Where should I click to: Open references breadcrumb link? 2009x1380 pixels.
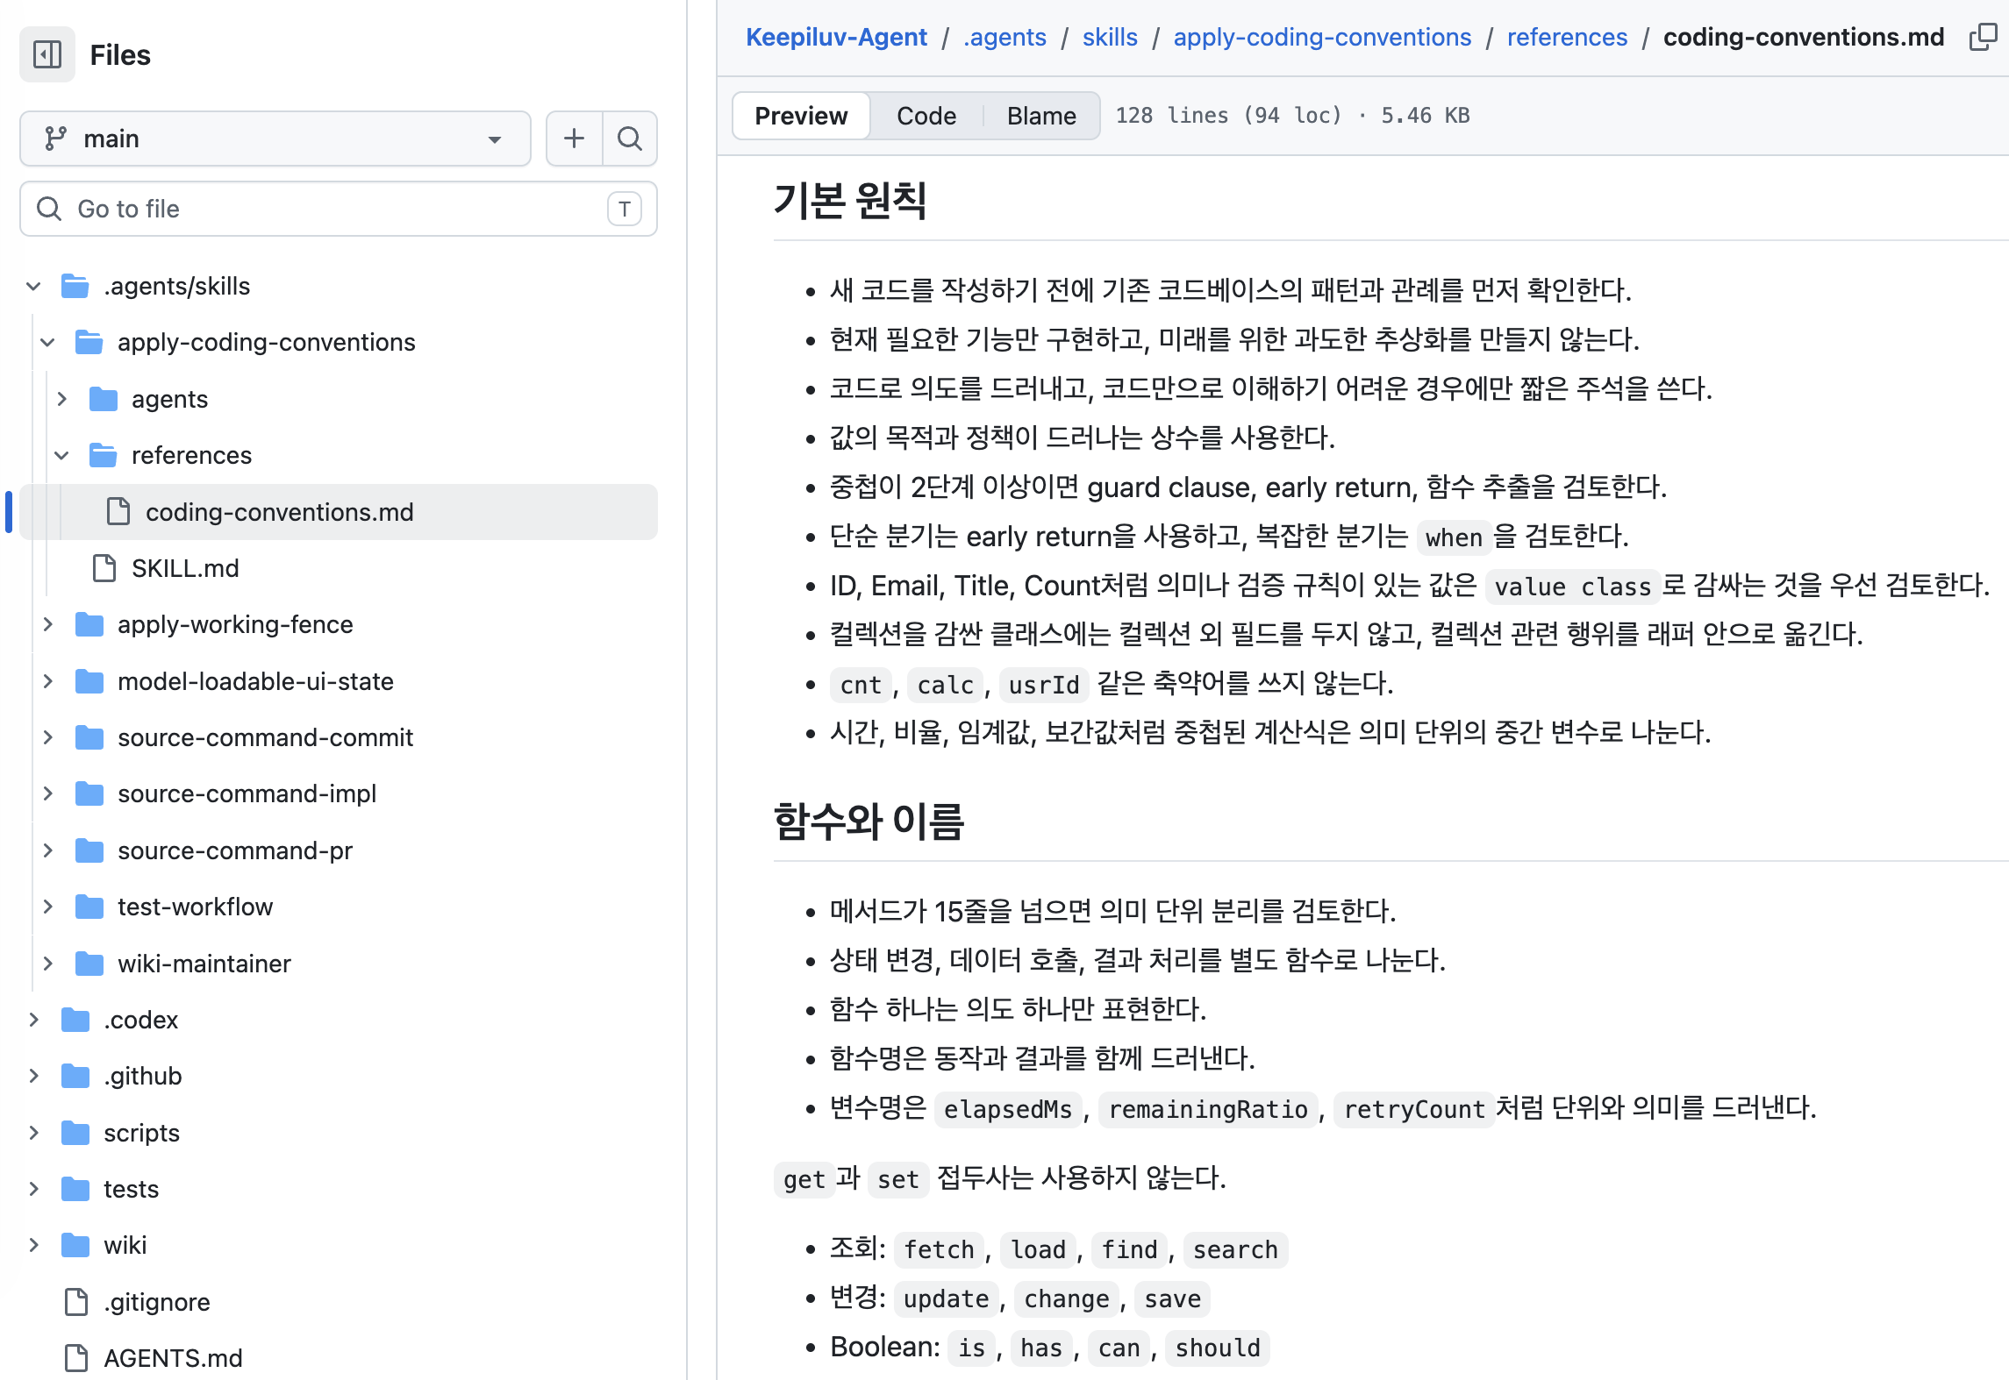pyautogui.click(x=1567, y=37)
